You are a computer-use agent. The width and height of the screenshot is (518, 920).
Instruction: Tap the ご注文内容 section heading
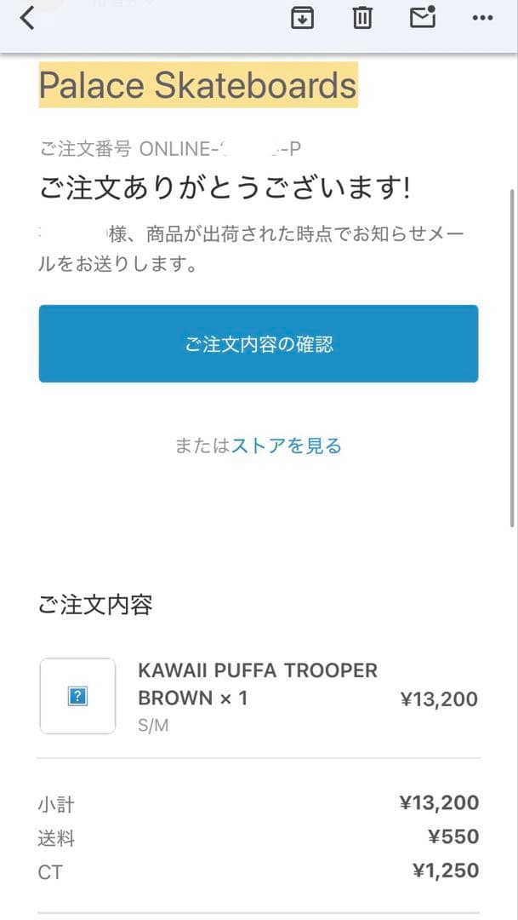click(94, 605)
